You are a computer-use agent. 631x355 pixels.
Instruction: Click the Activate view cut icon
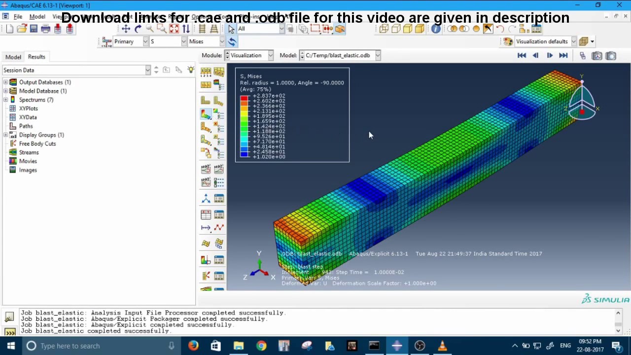click(206, 260)
